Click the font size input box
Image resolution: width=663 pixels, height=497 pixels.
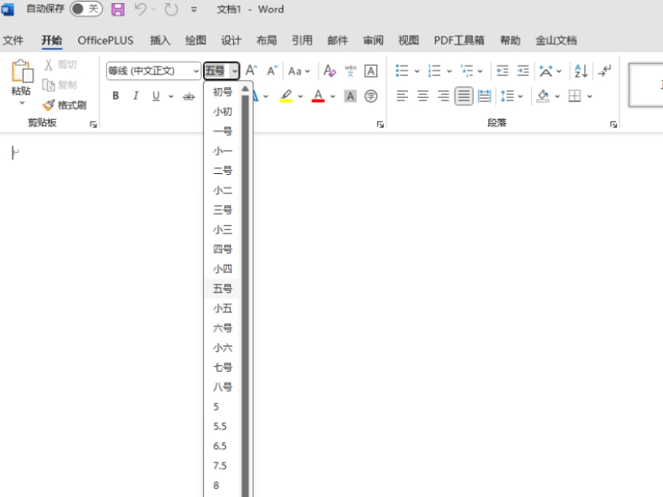217,71
